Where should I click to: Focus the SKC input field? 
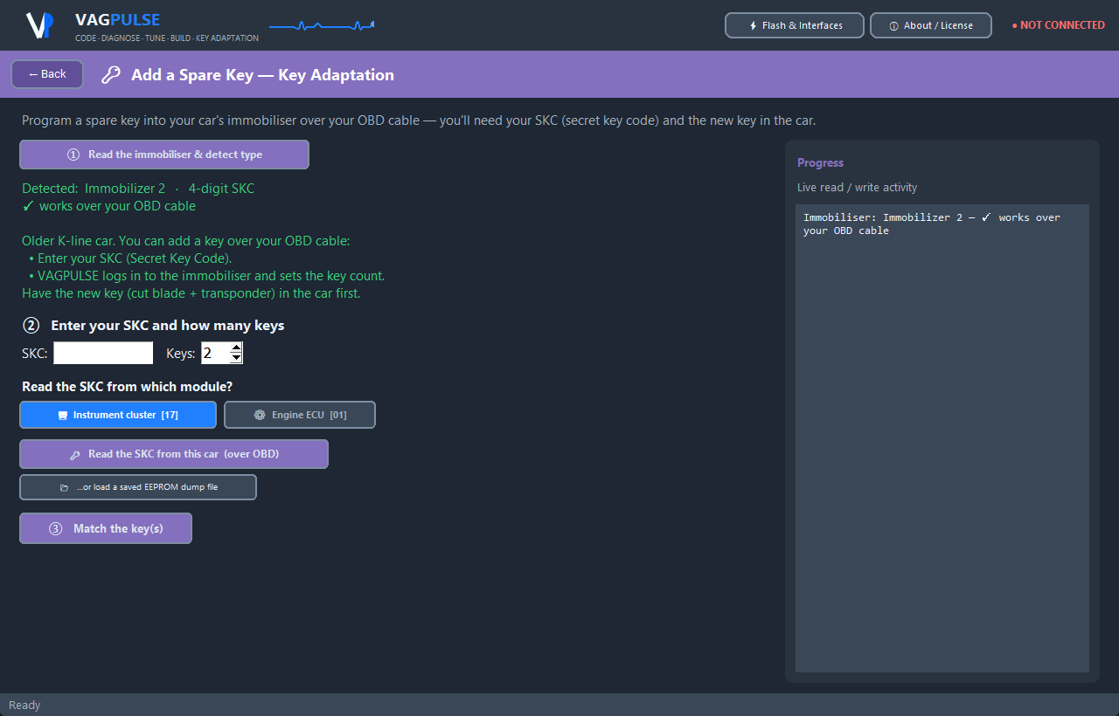(x=103, y=353)
